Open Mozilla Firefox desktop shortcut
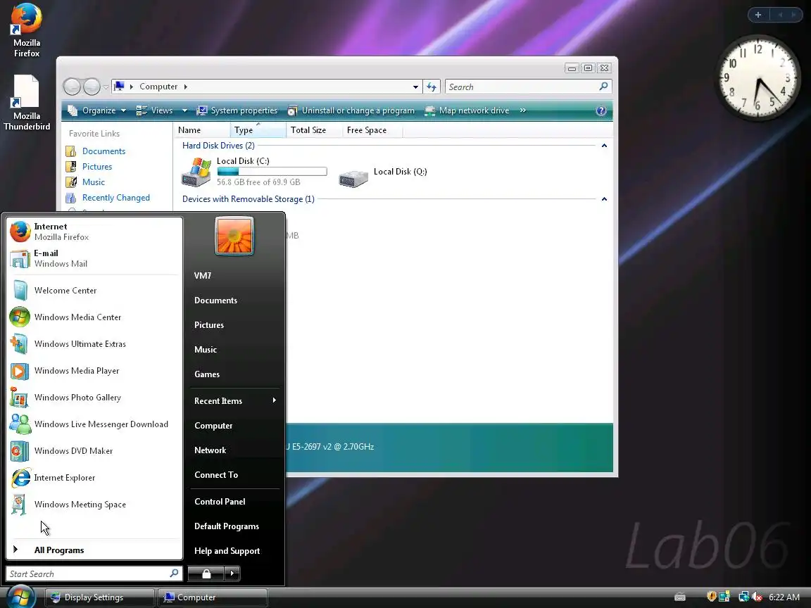811x608 pixels. point(26,30)
